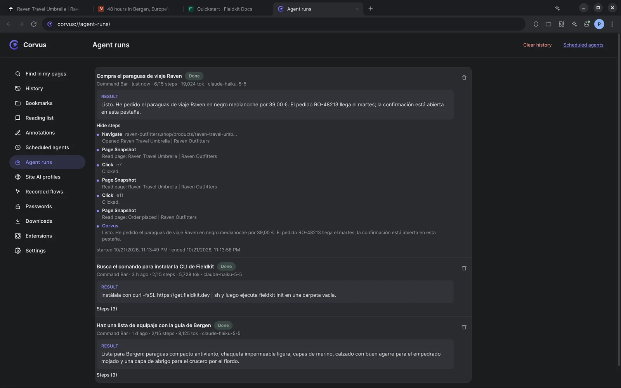Click Clear history
Image resolution: width=621 pixels, height=388 pixels.
pos(537,45)
